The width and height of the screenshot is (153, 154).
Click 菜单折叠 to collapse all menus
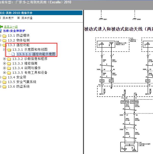(x=27, y=18)
